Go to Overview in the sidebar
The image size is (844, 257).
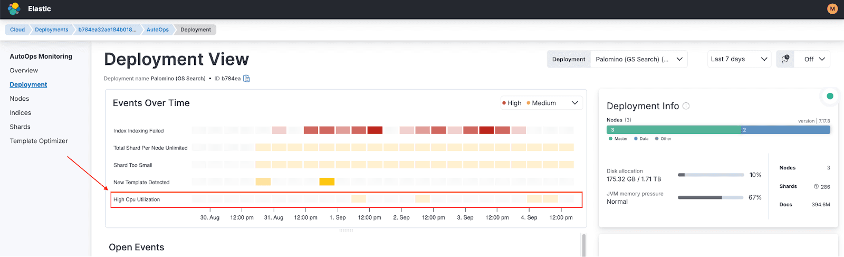(24, 70)
